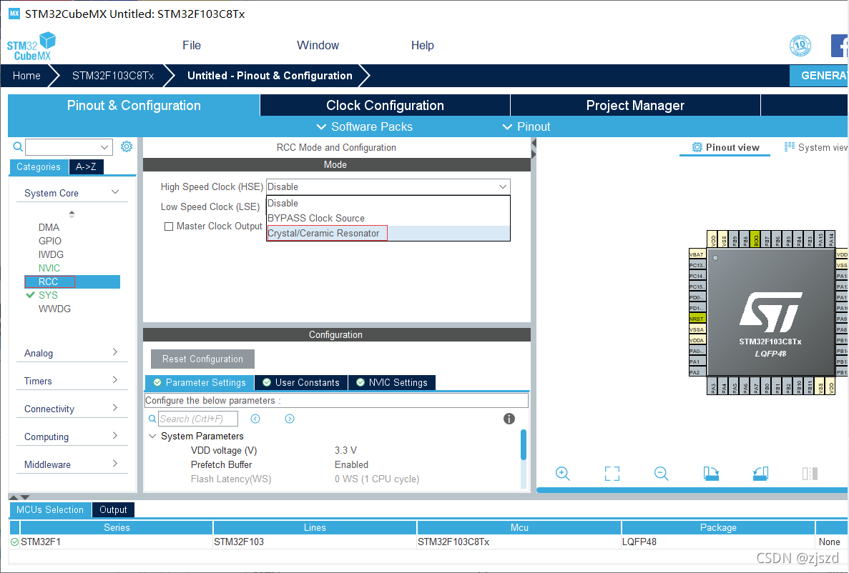
Task: Click the VBAT pin on chip
Action: pos(697,254)
